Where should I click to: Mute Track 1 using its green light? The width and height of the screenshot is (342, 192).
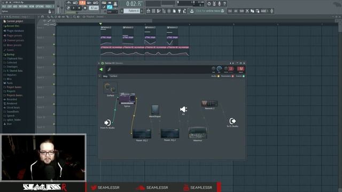54,35
